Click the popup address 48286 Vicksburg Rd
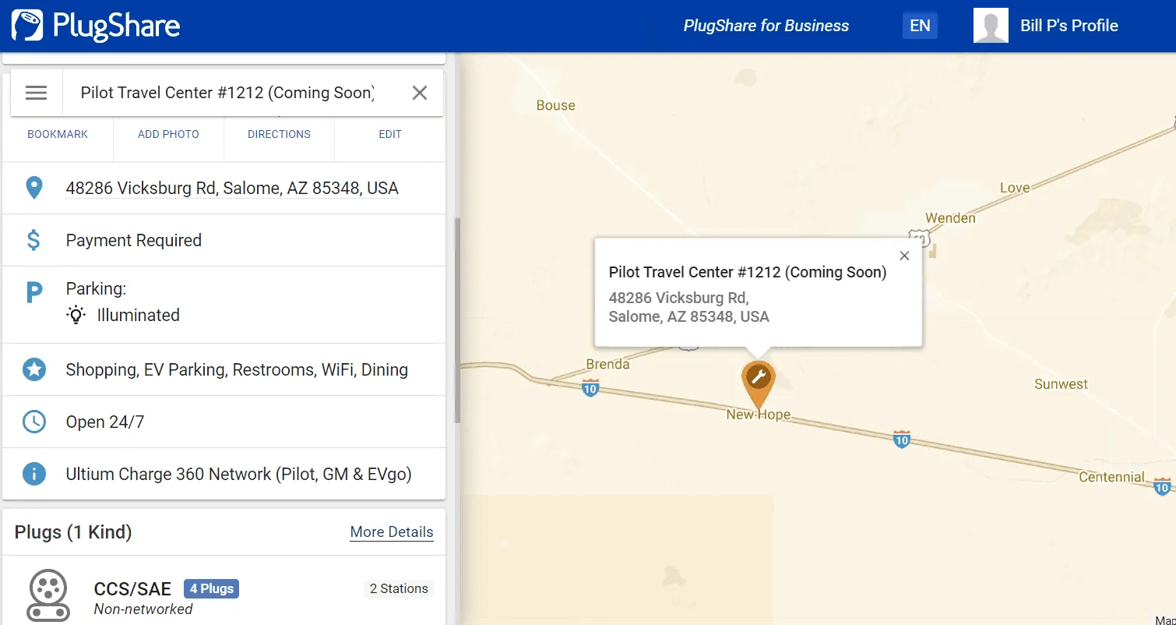This screenshot has width=1176, height=625. click(688, 307)
